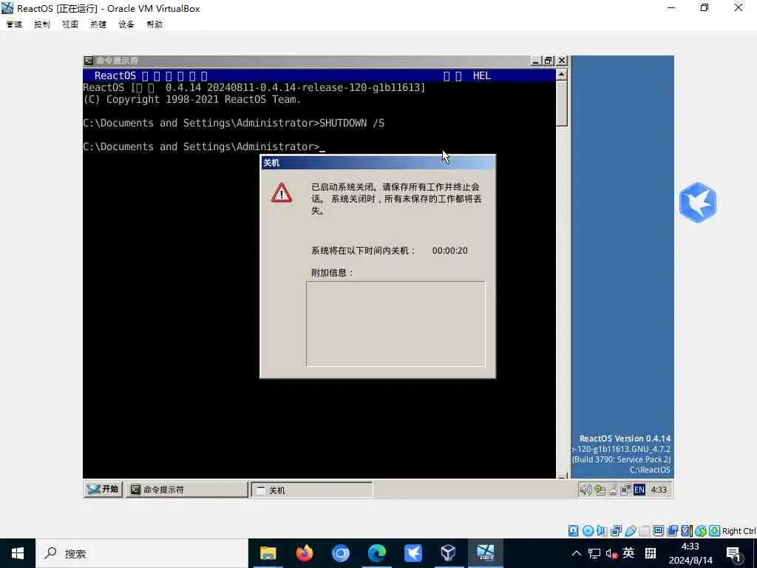Screen dimensions: 757x568
Task: Click the SHUTDOWN /S command line text
Action: point(352,124)
